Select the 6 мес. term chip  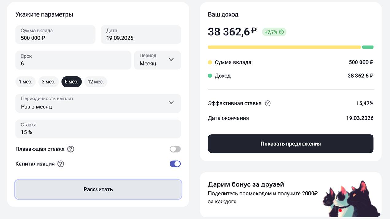(71, 82)
